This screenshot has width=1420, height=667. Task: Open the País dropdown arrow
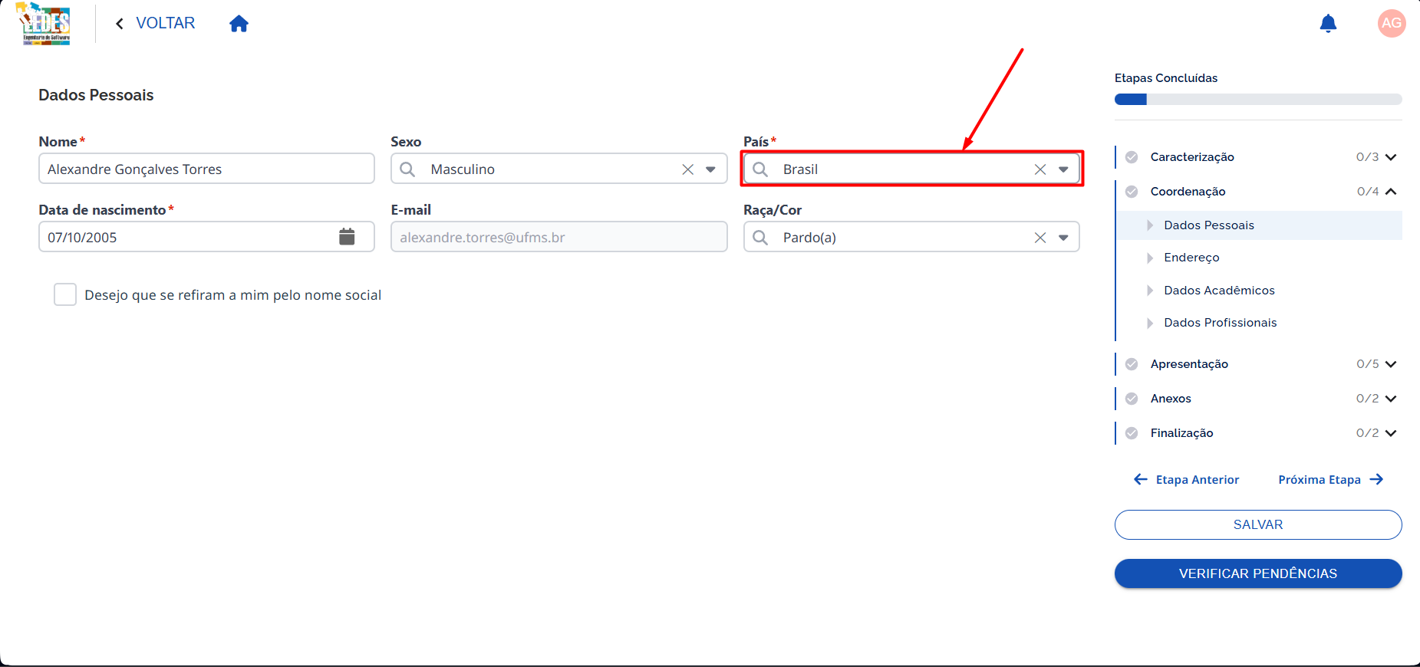click(1063, 169)
